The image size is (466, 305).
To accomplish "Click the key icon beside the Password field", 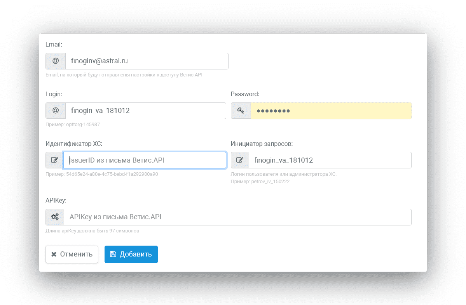I will pyautogui.click(x=241, y=111).
